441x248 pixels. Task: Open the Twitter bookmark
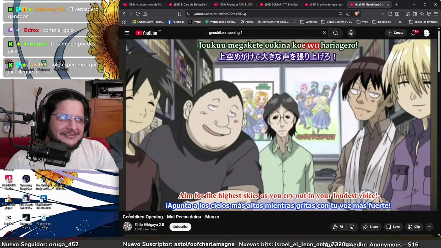[x=195, y=22]
